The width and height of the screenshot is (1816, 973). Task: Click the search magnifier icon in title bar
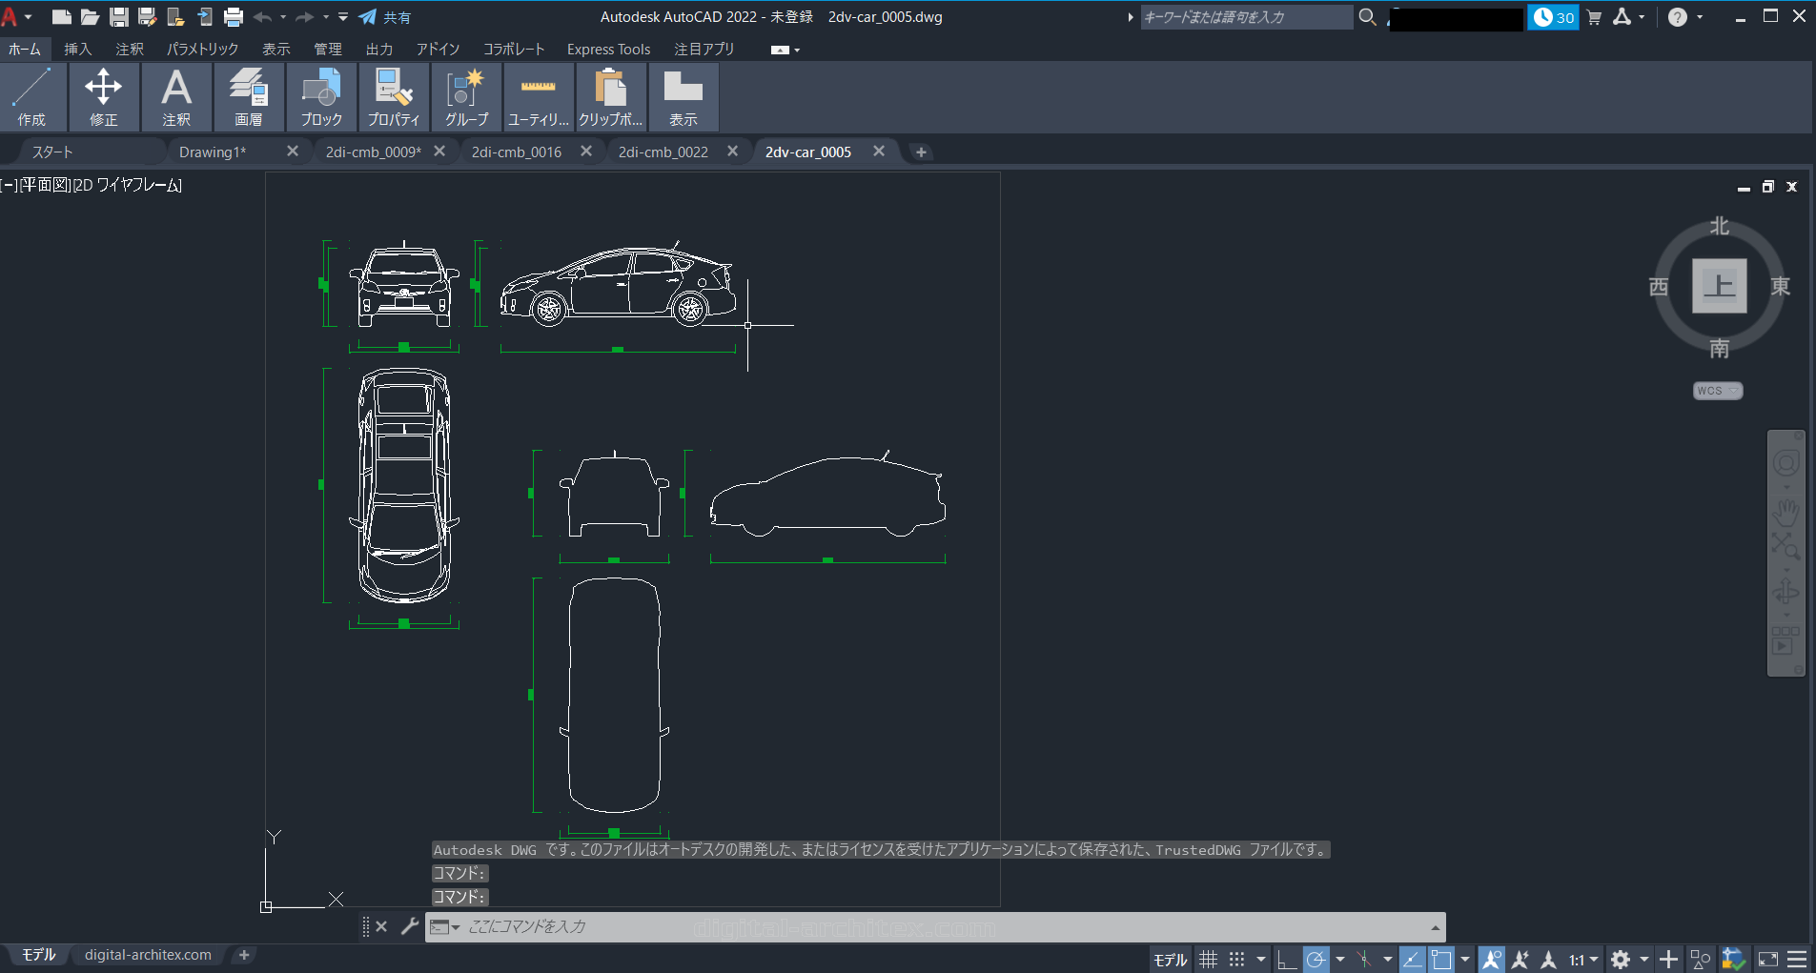(x=1367, y=17)
